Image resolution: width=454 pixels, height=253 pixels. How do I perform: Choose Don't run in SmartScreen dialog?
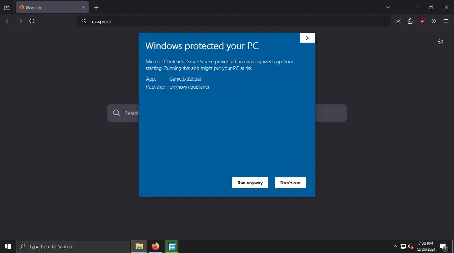(x=290, y=183)
